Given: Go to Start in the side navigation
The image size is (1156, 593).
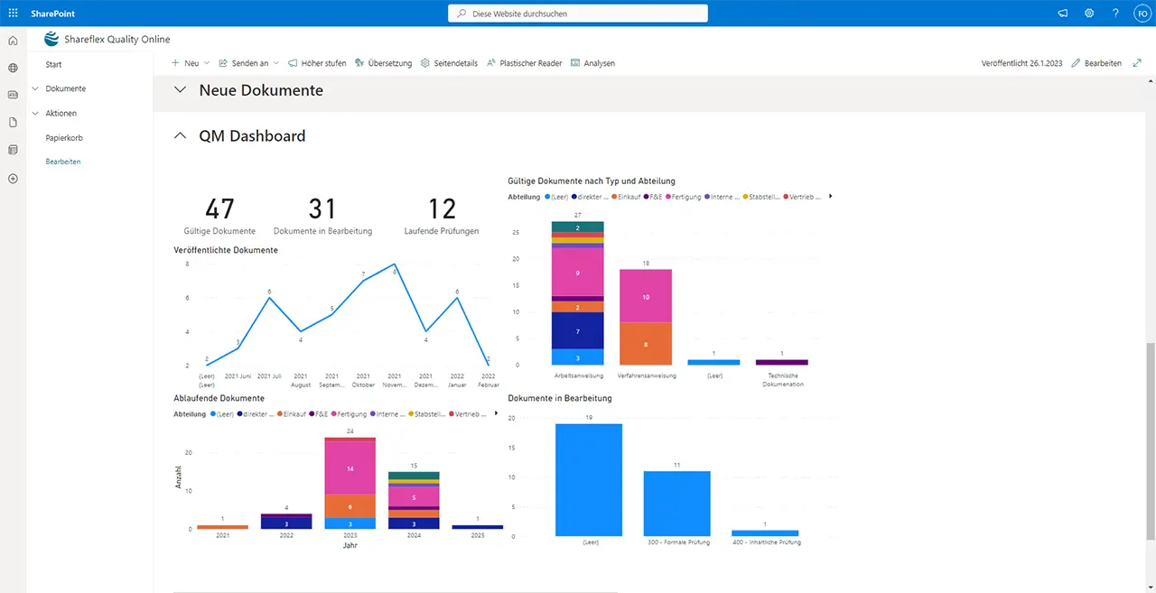Looking at the screenshot, I should (53, 65).
